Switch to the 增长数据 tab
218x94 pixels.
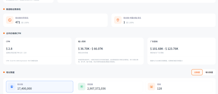(209, 72)
